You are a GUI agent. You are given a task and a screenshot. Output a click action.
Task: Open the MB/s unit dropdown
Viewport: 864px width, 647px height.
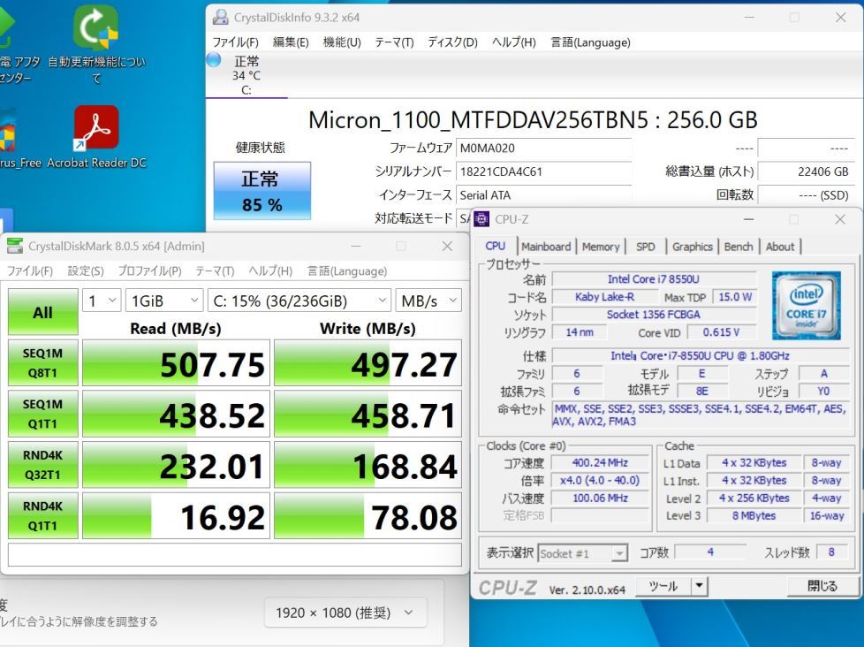click(x=428, y=301)
